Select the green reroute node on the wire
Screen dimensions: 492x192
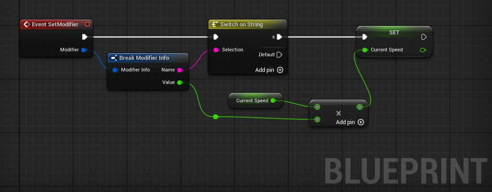point(215,117)
